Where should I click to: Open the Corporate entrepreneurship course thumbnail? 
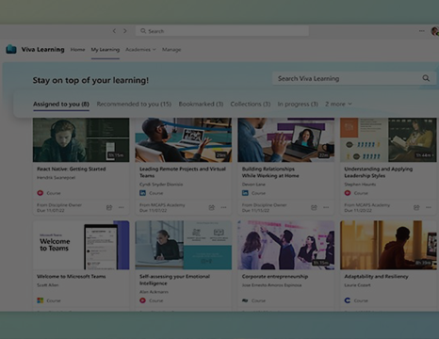pyautogui.click(x=285, y=245)
